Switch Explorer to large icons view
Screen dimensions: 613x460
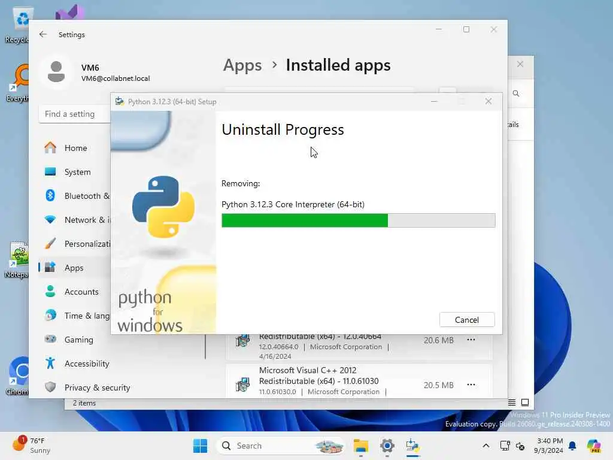(x=525, y=402)
